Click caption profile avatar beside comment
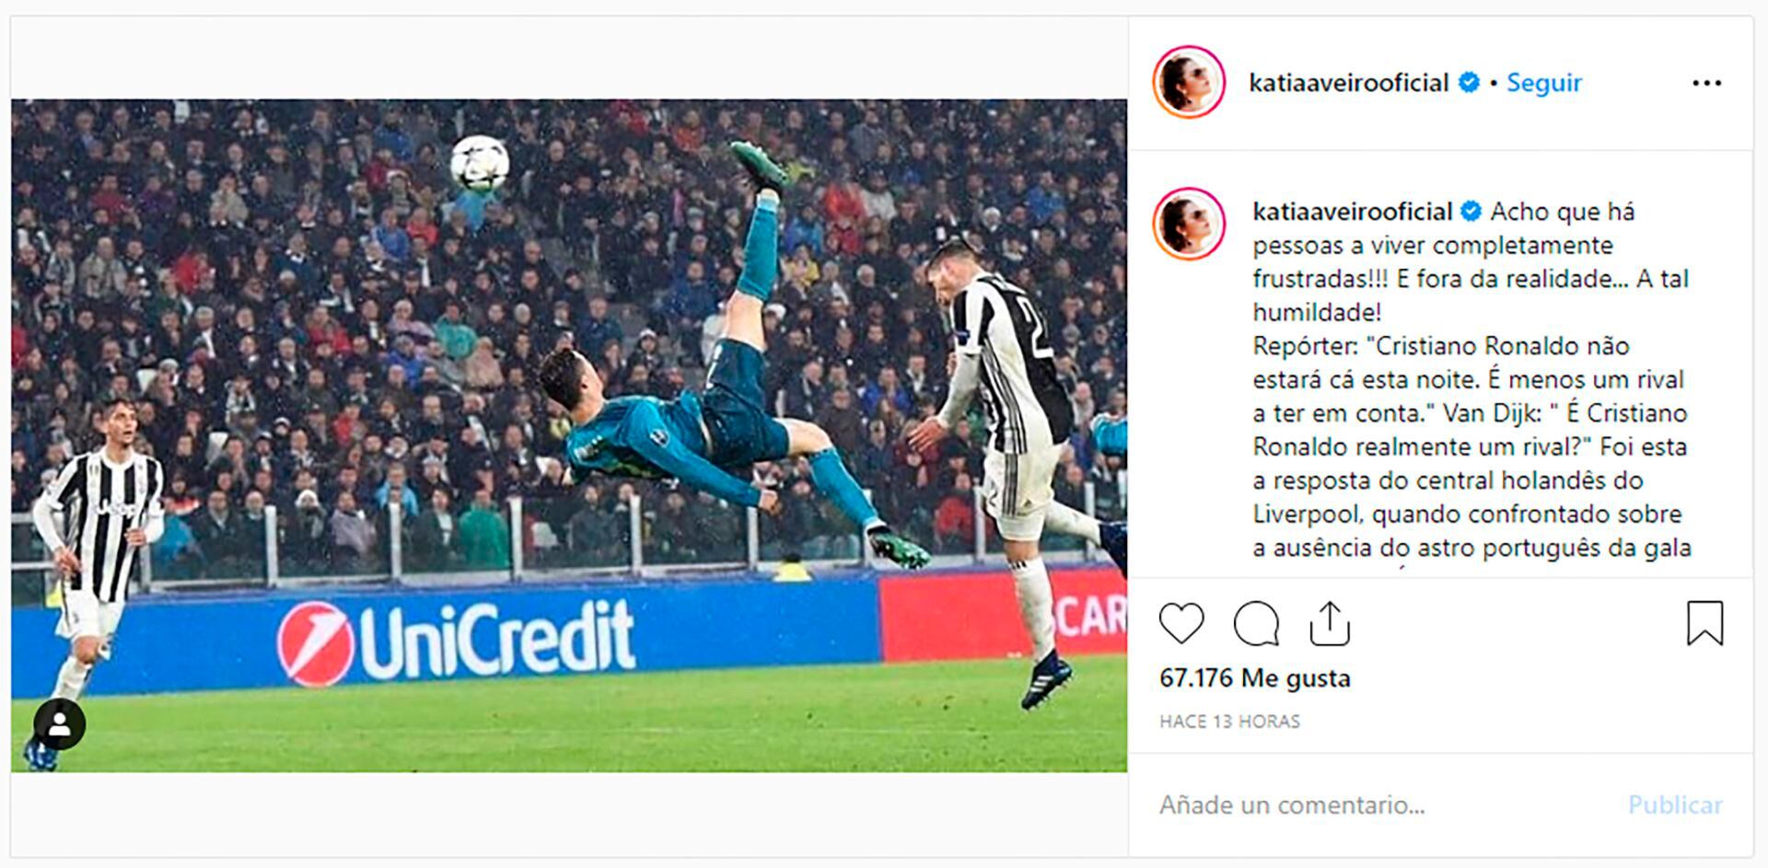This screenshot has width=1768, height=868. (1189, 224)
